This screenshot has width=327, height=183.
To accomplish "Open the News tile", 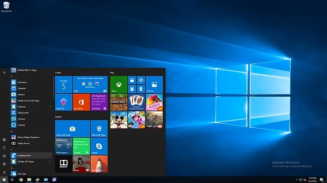I will tap(81, 164).
